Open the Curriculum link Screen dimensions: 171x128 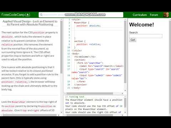(140, 15)
